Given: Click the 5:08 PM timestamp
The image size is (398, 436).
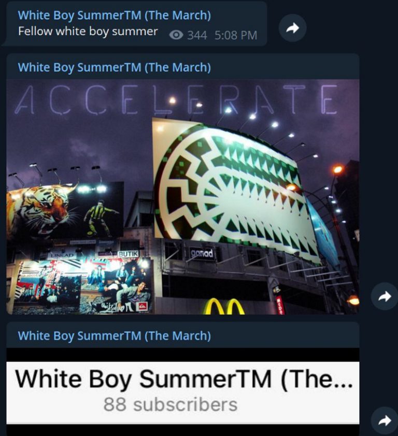Looking at the screenshot, I should [x=236, y=35].
